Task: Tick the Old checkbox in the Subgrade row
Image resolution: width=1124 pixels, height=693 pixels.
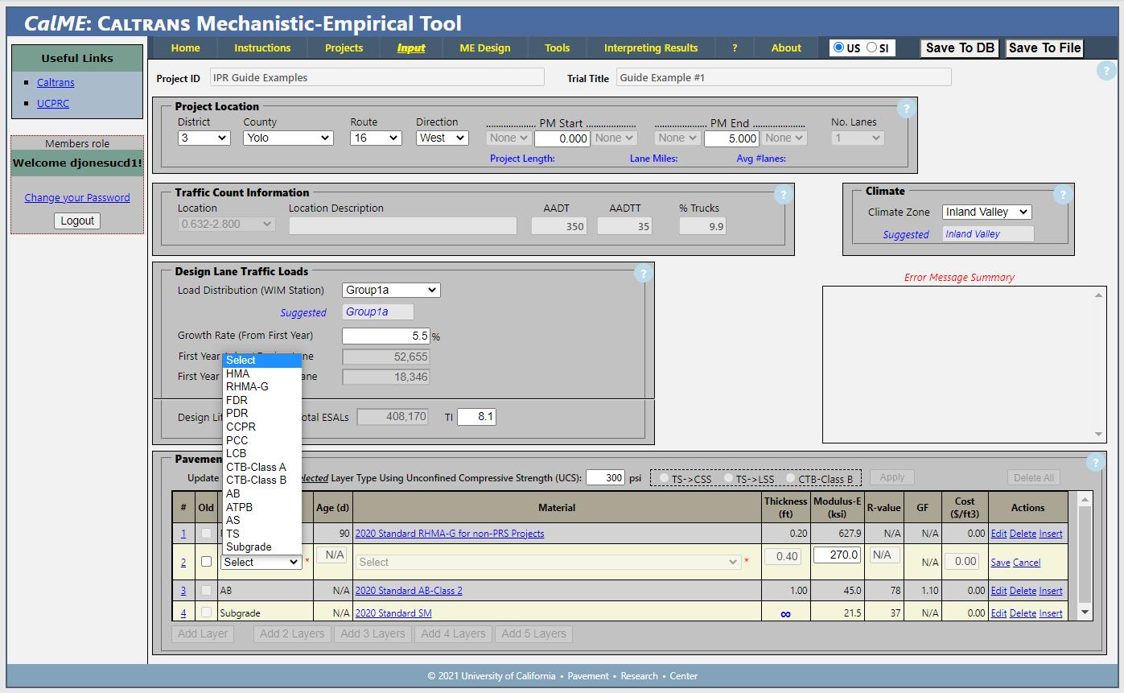Action: click(x=206, y=613)
